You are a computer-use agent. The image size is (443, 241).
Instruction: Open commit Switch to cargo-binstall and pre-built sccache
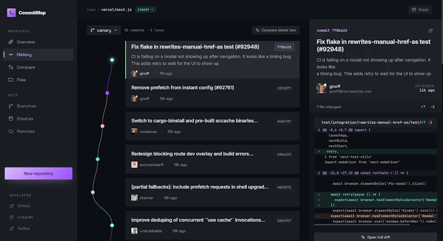(213, 126)
